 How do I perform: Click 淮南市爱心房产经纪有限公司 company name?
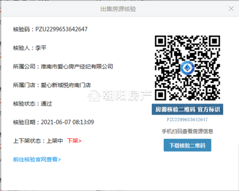pos(77,67)
